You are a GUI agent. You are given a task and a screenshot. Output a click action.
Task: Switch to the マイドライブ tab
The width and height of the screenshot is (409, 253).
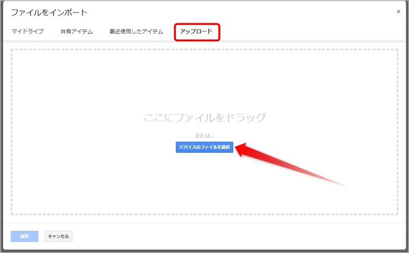click(x=27, y=31)
